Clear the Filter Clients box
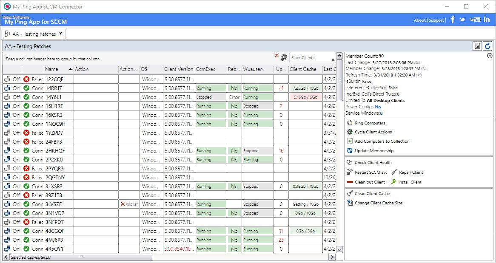This screenshot has width=496, height=263. pos(333,60)
